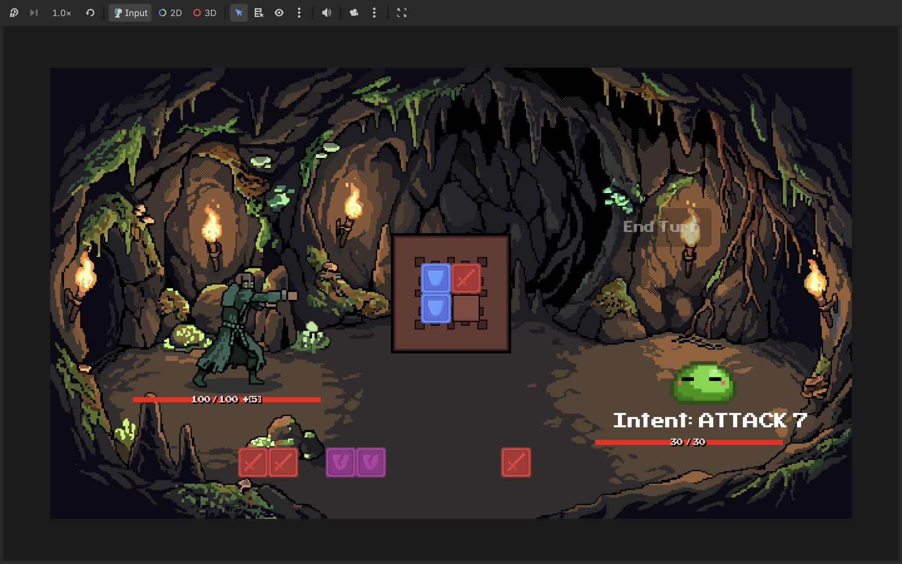The height and width of the screenshot is (564, 902).
Task: Click the "Intent: ATTACK 7" text
Action: (x=710, y=421)
